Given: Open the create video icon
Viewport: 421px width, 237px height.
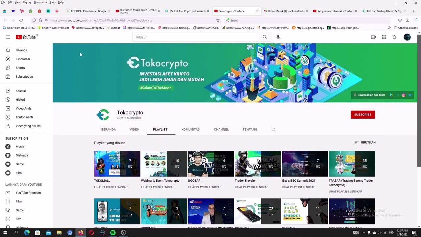Looking at the screenshot, I should (x=373, y=37).
